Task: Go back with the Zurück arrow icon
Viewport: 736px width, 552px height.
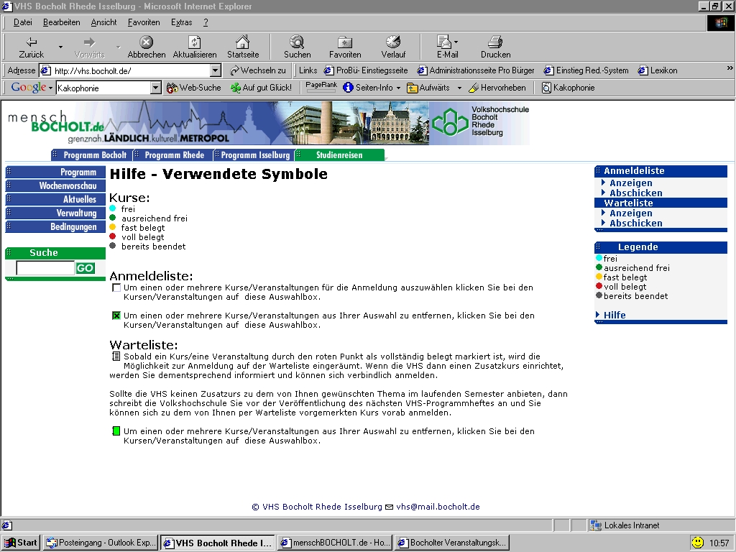Action: 31,42
